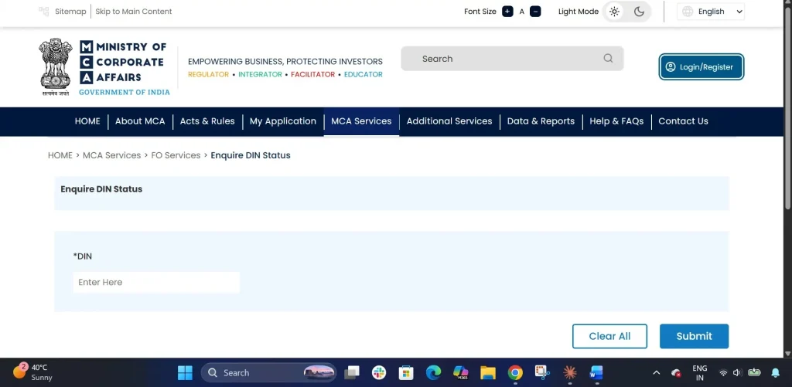Switch to dark mode via moon icon
This screenshot has width=792, height=387.
(x=639, y=12)
